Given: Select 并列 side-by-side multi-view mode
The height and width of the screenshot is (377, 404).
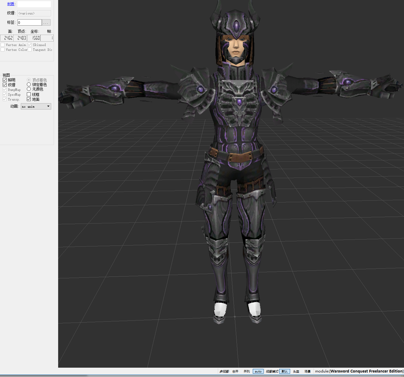Looking at the screenshot, I should point(247,371).
